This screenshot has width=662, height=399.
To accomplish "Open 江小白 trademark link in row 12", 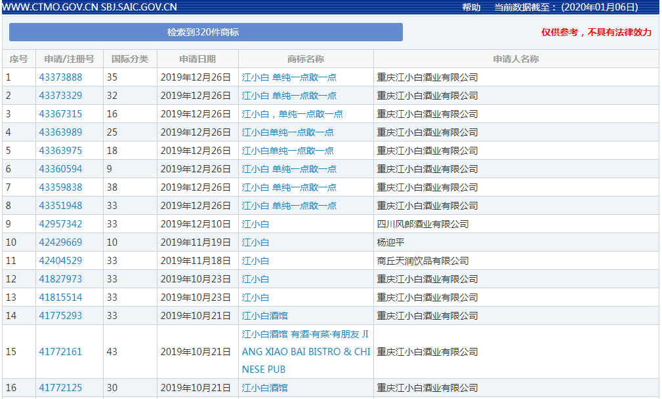I will [255, 279].
